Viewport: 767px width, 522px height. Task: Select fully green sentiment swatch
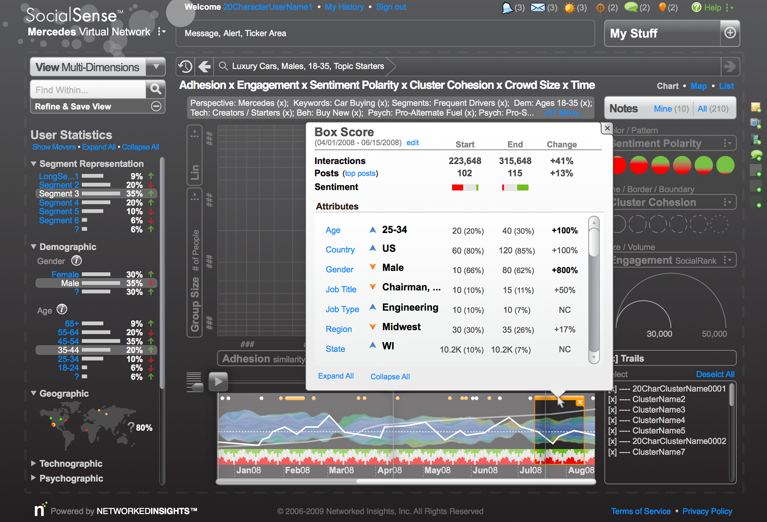(725, 165)
